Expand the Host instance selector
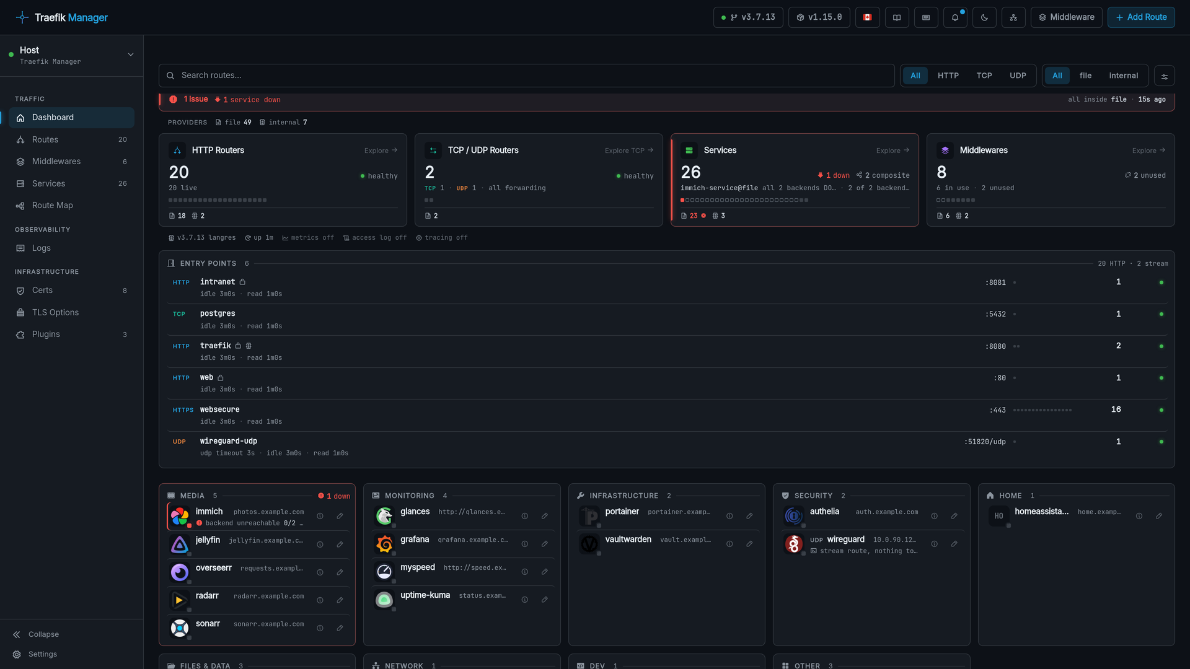Viewport: 1190px width, 669px height. pyautogui.click(x=71, y=55)
